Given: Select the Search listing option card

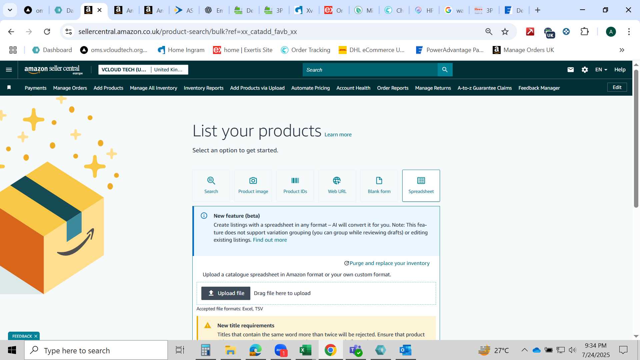Looking at the screenshot, I should 211,186.
